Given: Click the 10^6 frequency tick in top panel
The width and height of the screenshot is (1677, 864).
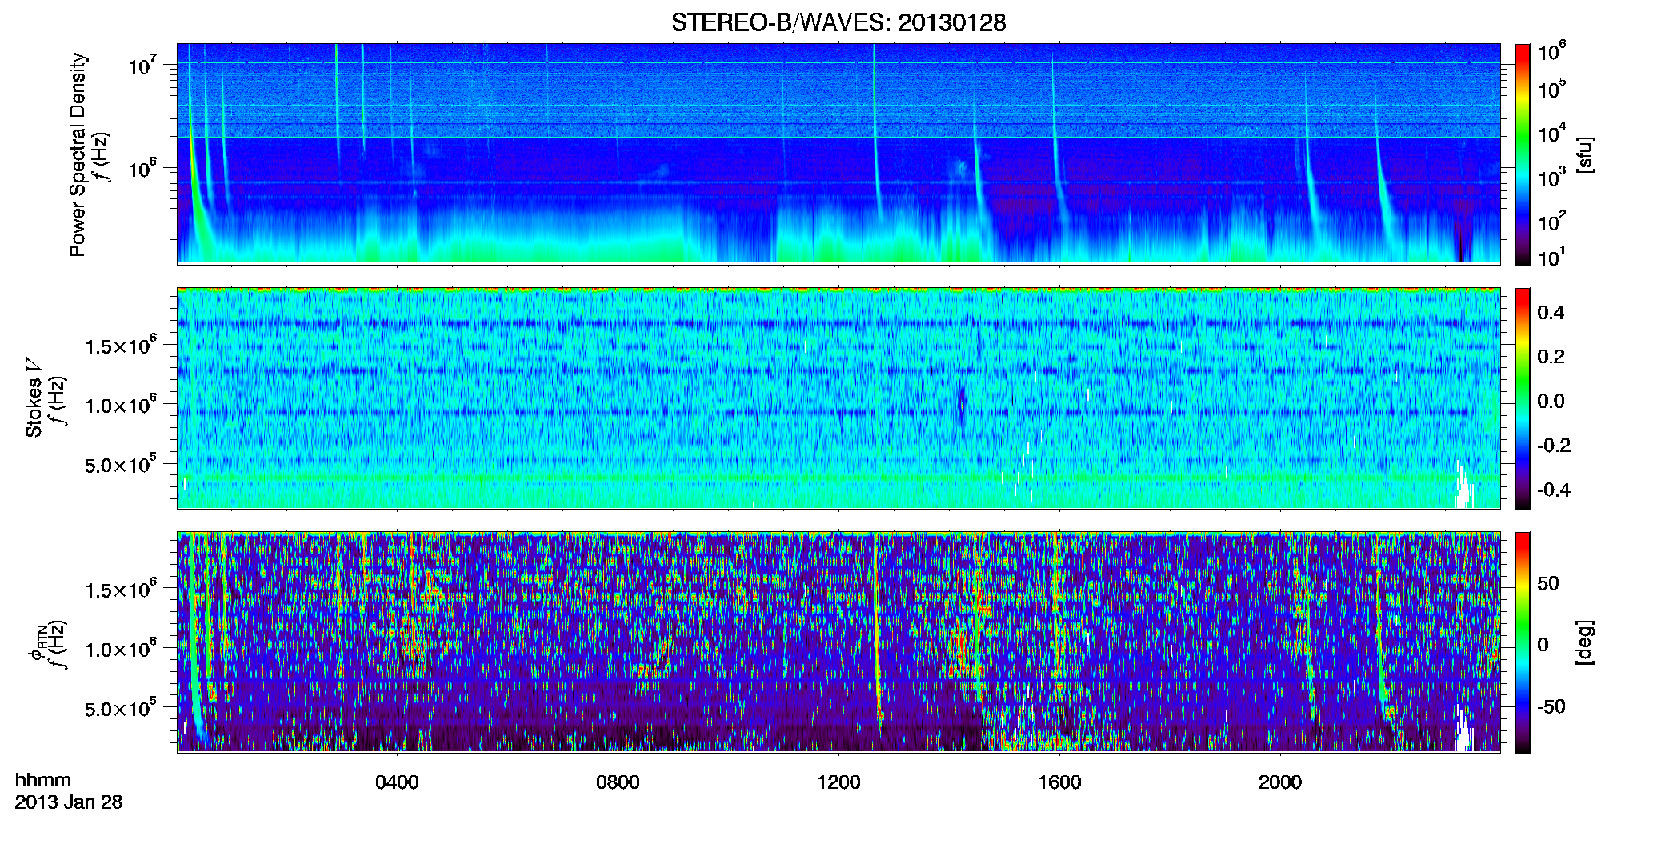Looking at the screenshot, I should coord(143,169).
